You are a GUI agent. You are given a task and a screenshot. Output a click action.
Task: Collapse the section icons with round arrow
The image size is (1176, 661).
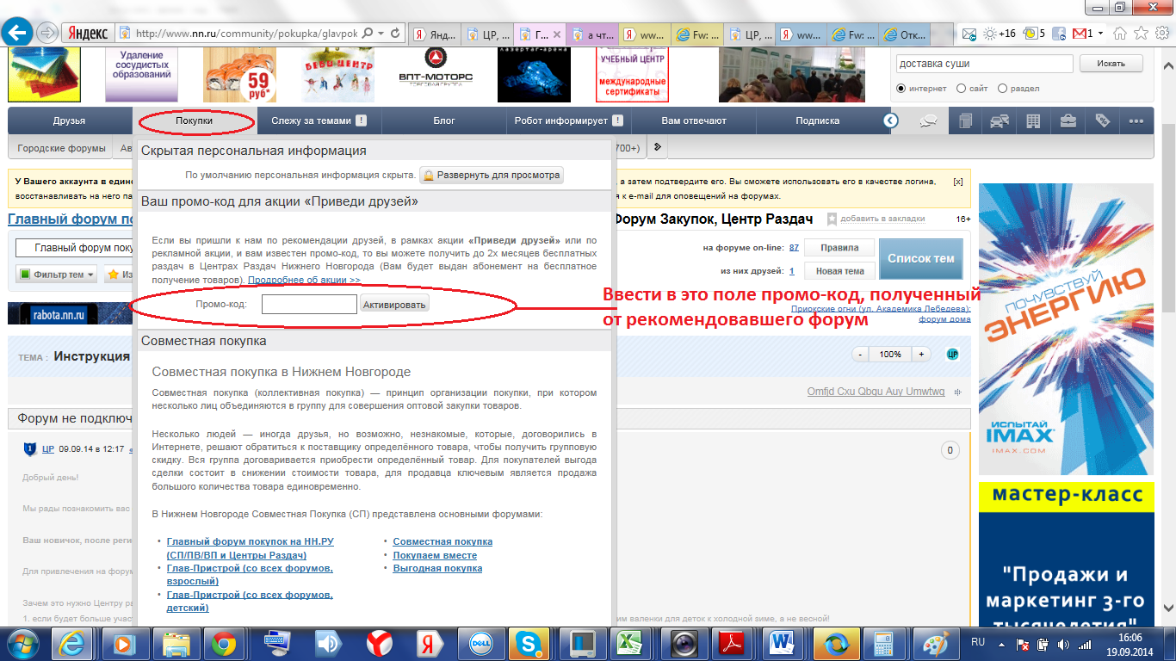(891, 121)
